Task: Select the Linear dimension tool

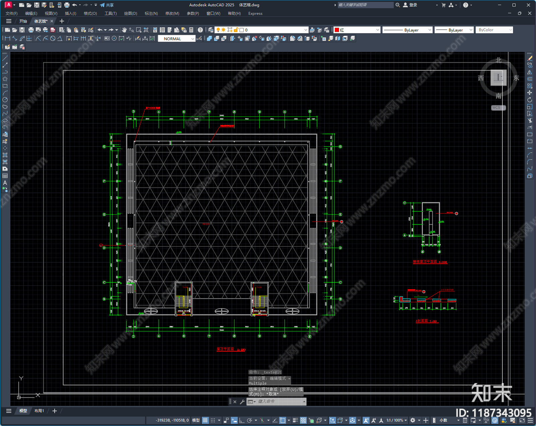Action: click(x=7, y=39)
